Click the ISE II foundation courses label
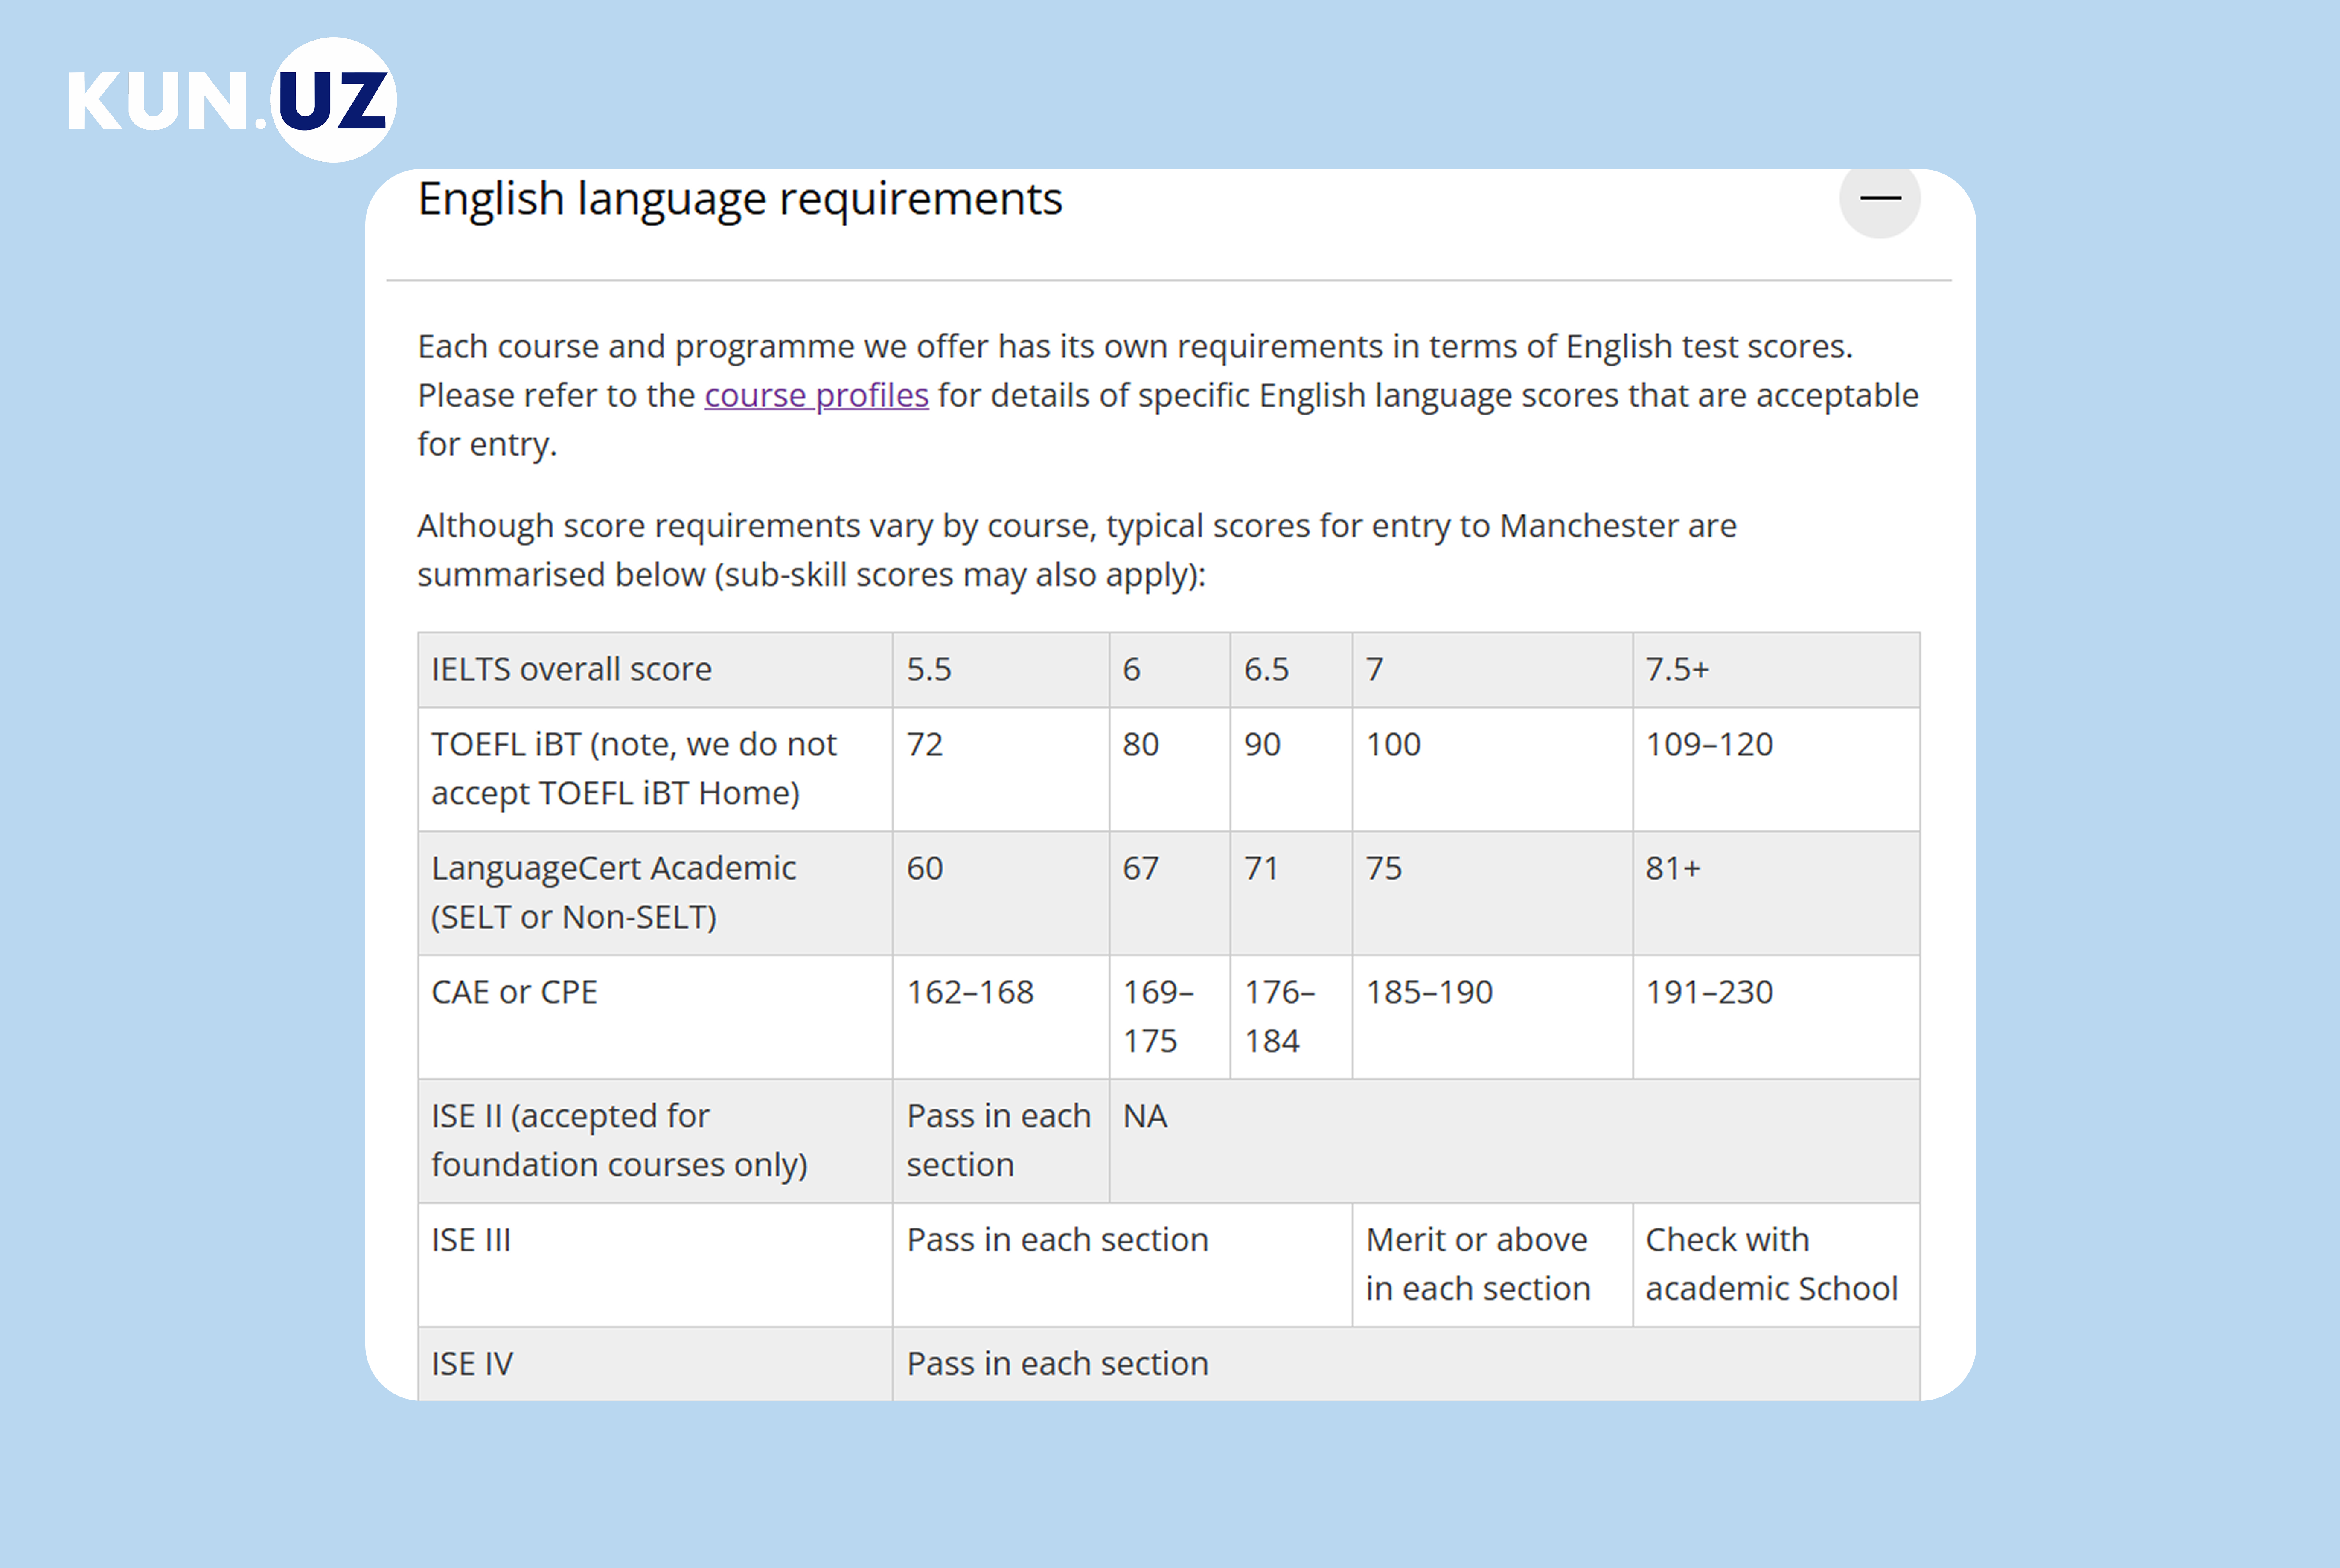 click(618, 1141)
